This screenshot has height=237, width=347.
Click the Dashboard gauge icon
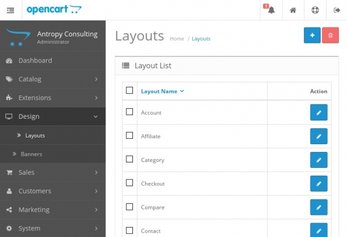tap(9, 61)
